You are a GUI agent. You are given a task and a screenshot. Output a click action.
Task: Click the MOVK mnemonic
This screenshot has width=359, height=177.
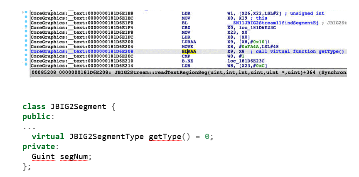click(x=187, y=47)
